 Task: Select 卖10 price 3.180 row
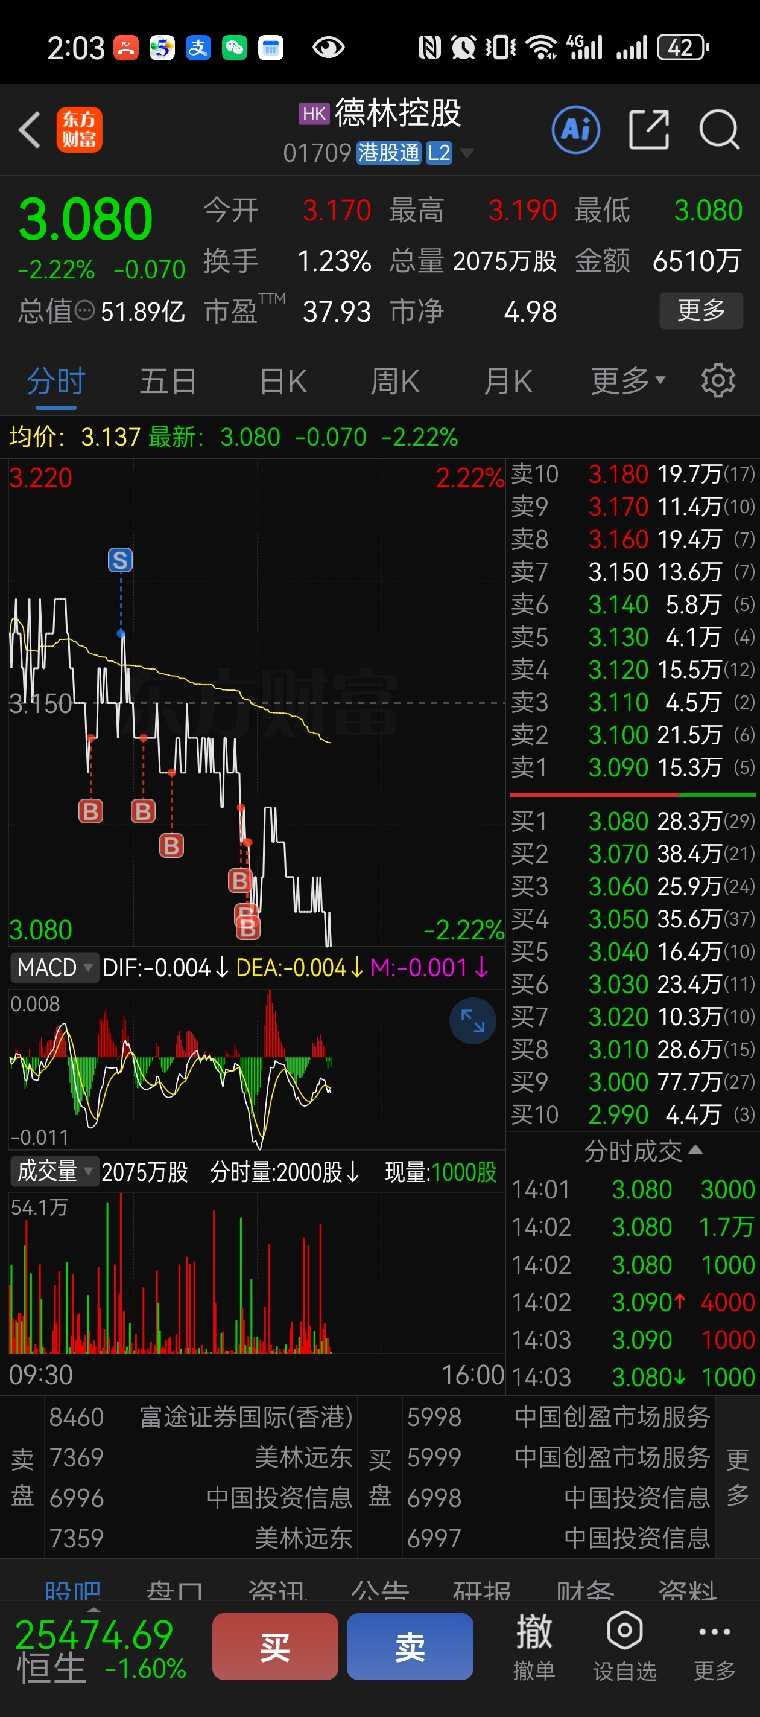pos(633,474)
